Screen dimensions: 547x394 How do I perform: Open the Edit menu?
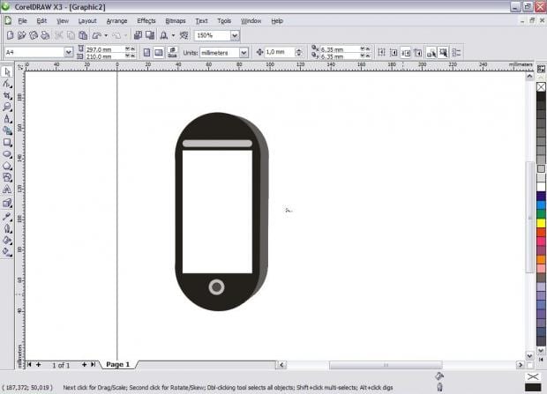click(41, 21)
